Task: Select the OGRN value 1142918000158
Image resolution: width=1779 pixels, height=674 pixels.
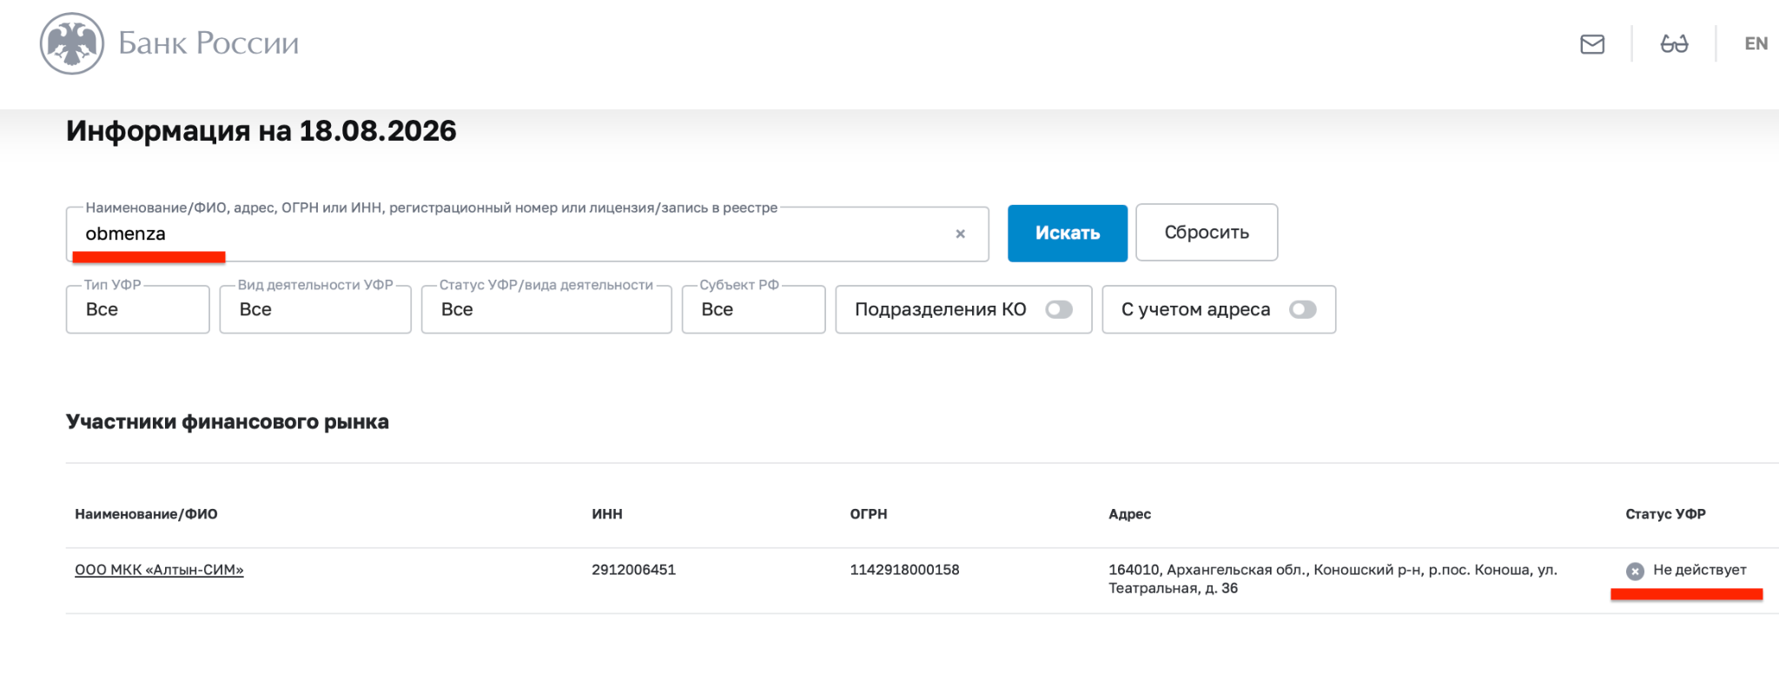Action: pos(904,570)
